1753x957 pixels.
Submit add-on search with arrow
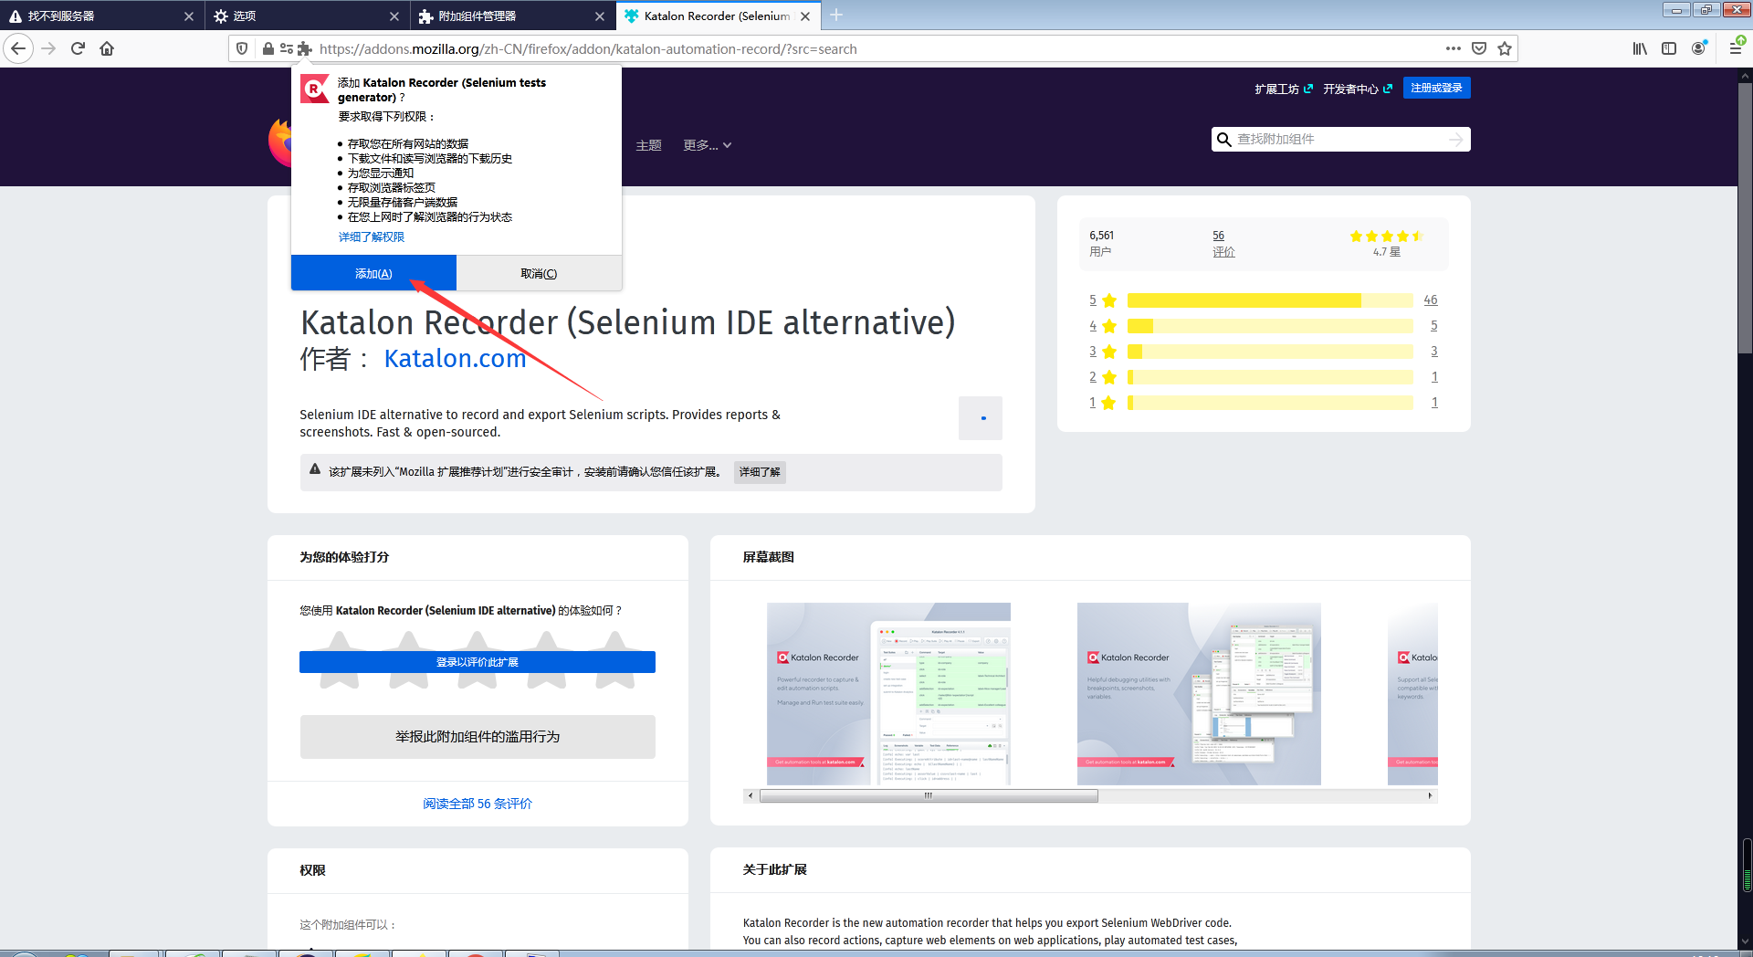pyautogui.click(x=1455, y=139)
